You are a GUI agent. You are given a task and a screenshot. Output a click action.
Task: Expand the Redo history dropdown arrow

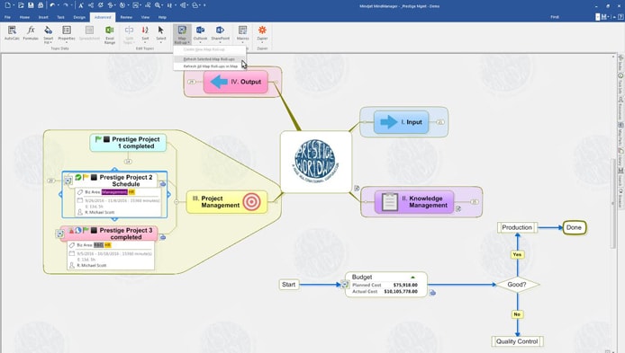pos(72,5)
